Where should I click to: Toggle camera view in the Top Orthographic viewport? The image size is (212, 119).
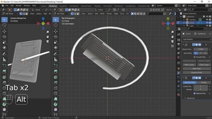point(172,41)
